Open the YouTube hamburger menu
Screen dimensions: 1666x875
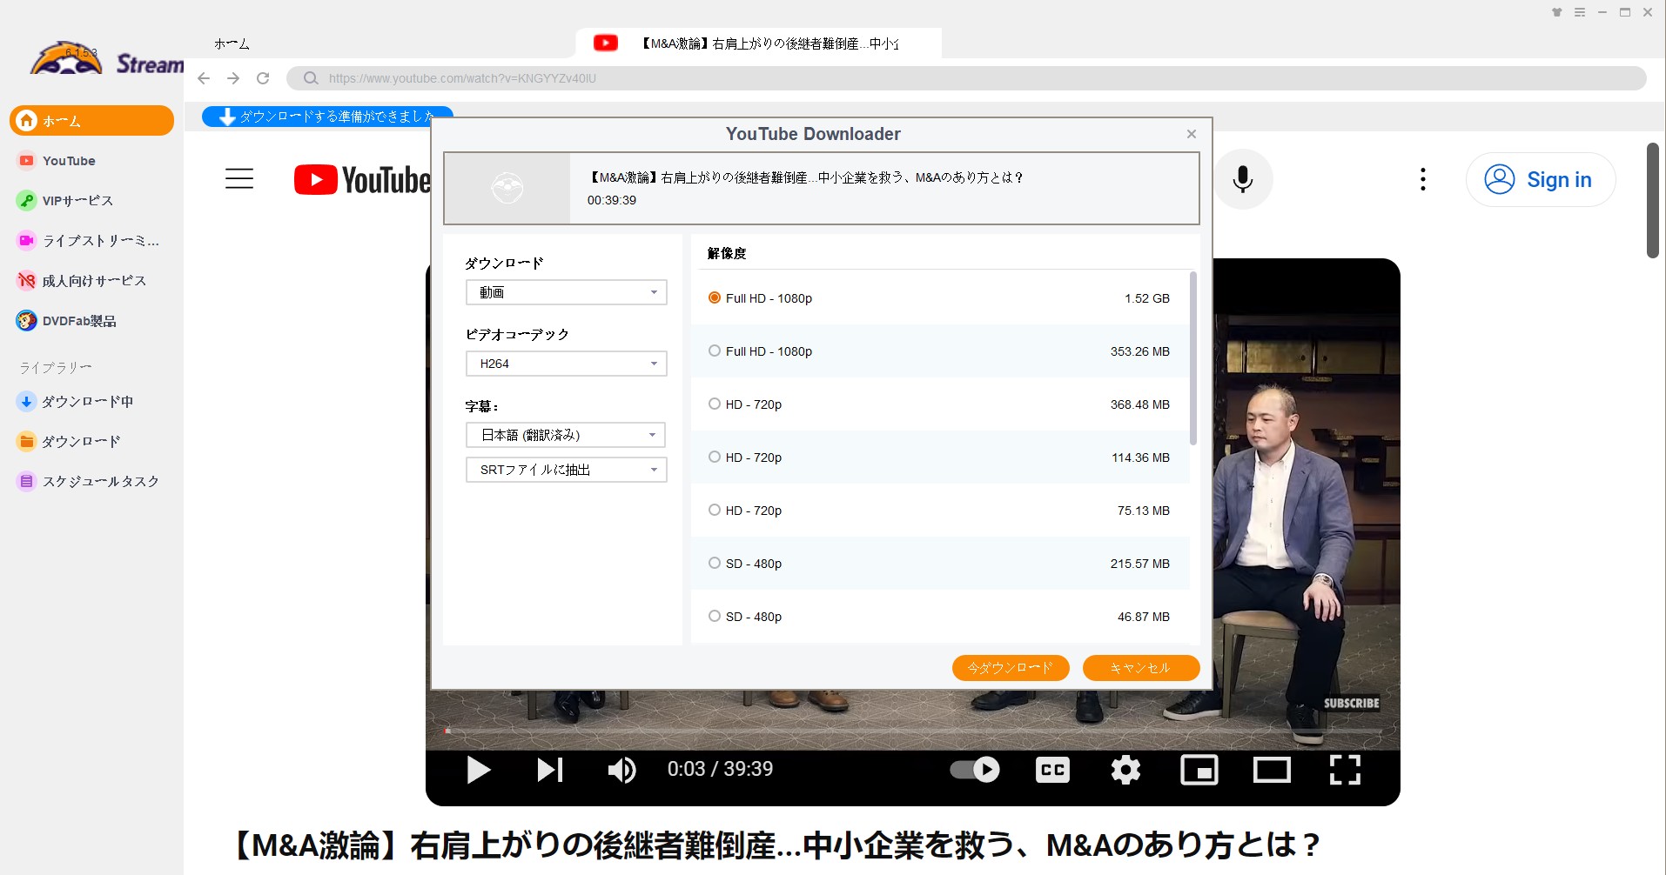(x=239, y=179)
